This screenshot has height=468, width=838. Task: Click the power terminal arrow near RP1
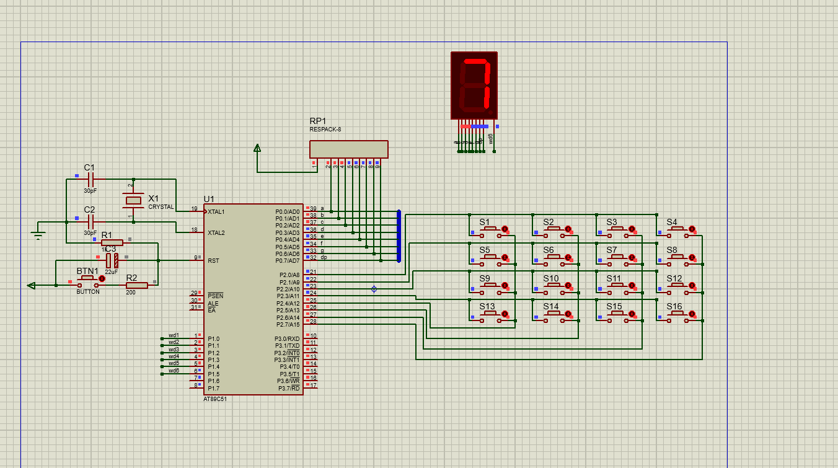pos(257,148)
